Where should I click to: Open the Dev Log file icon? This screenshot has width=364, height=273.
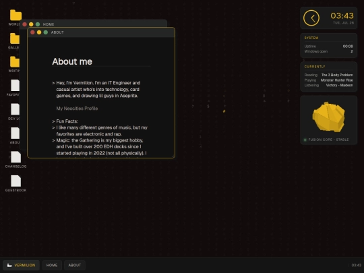pos(15,109)
